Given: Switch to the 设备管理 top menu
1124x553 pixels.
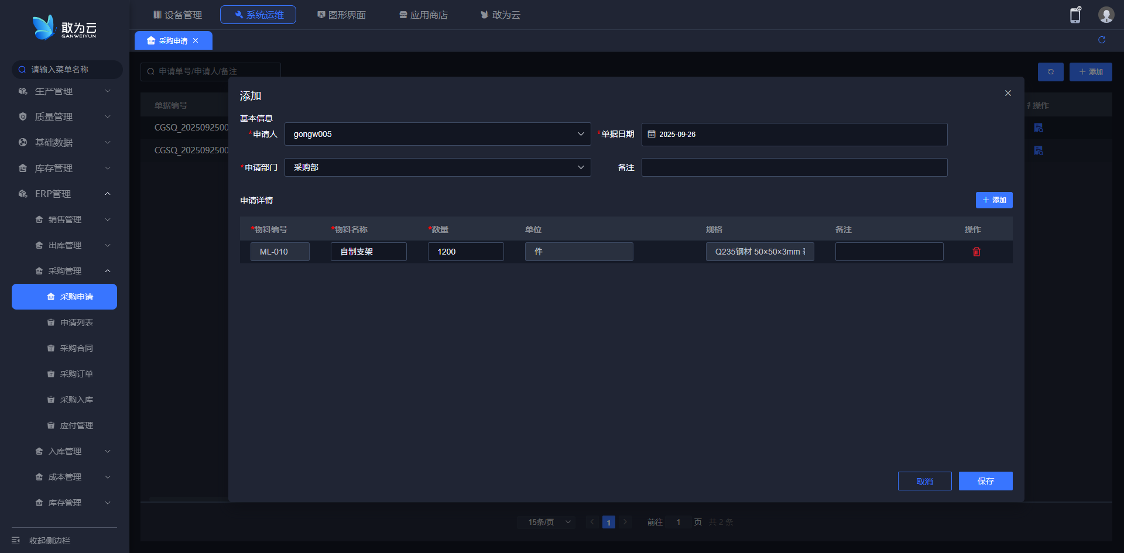Looking at the screenshot, I should click(x=177, y=15).
